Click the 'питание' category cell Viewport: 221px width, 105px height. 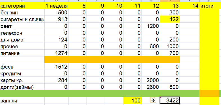coord(22,53)
